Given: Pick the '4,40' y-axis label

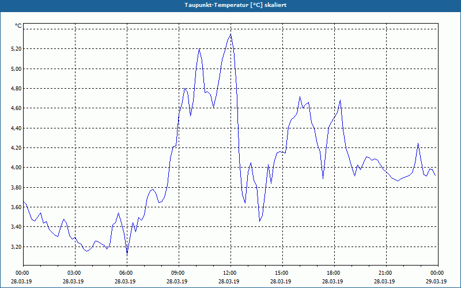Looking at the screenshot, I should 16,128.
